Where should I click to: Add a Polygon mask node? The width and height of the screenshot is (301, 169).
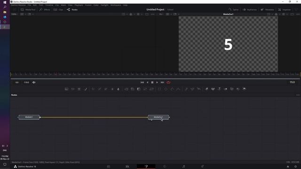(x=172, y=89)
